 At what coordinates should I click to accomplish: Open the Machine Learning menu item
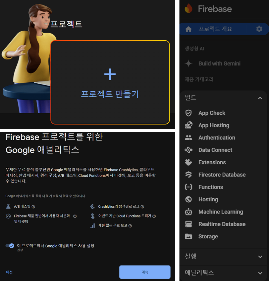click(221, 212)
